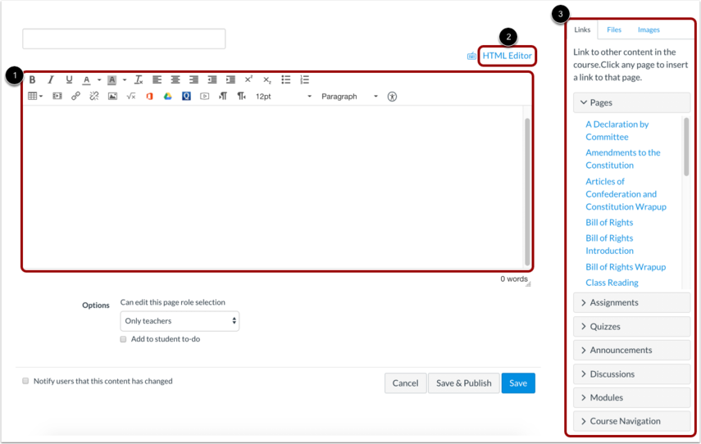This screenshot has height=444, width=701.
Task: Switch to the Images tab
Action: click(649, 30)
